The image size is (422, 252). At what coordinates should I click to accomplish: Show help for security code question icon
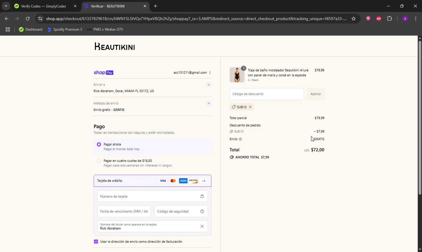click(x=202, y=211)
